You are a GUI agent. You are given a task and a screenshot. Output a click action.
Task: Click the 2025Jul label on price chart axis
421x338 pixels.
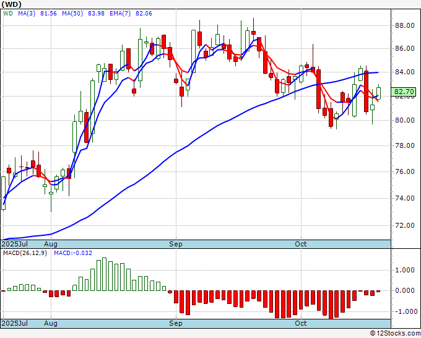tap(14, 244)
